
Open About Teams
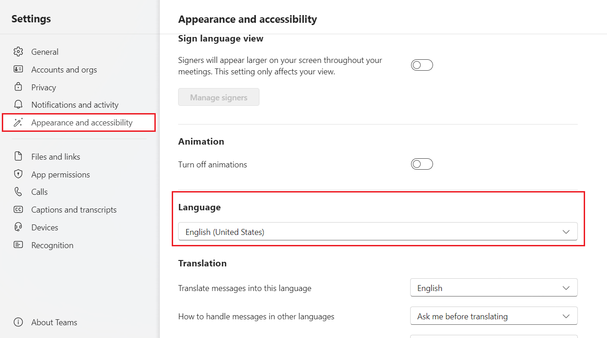(x=54, y=322)
